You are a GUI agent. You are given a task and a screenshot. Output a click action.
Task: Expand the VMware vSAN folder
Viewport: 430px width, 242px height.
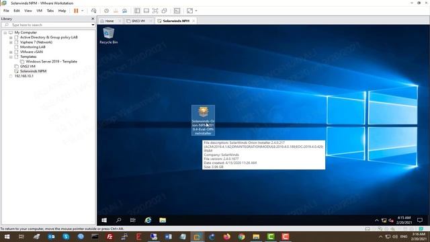pyautogui.click(x=11, y=52)
